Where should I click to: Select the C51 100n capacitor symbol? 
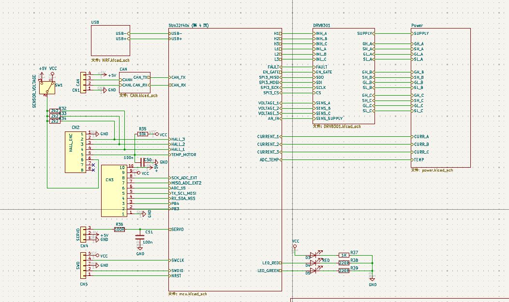(140, 237)
